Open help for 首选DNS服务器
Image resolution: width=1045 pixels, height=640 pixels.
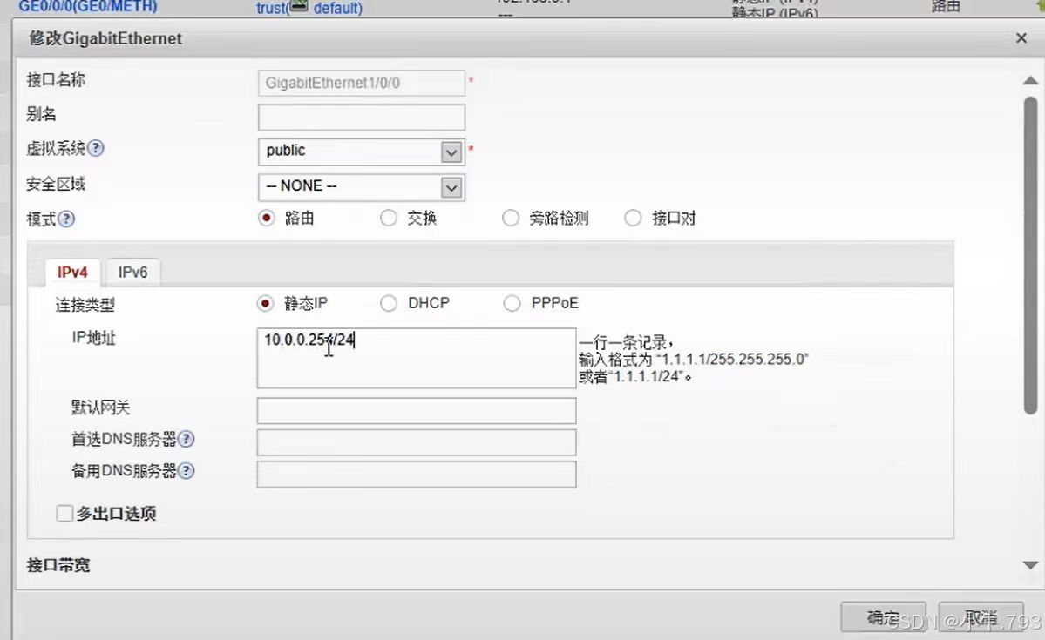(187, 440)
